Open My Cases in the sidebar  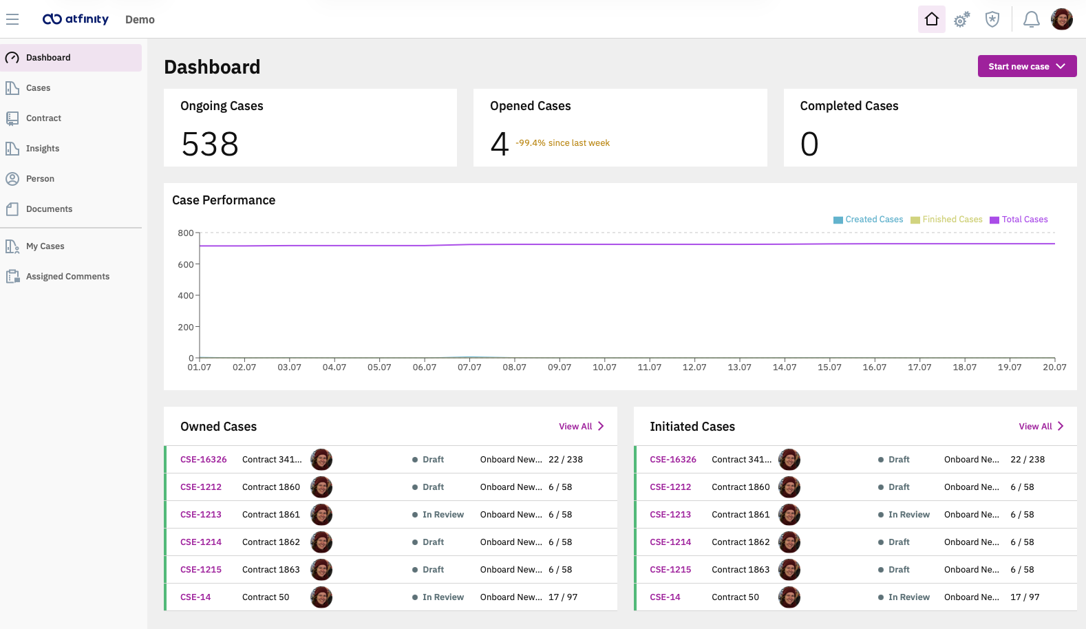pyautogui.click(x=71, y=246)
